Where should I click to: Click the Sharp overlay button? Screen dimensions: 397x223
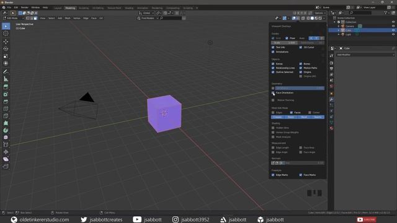click(x=291, y=117)
